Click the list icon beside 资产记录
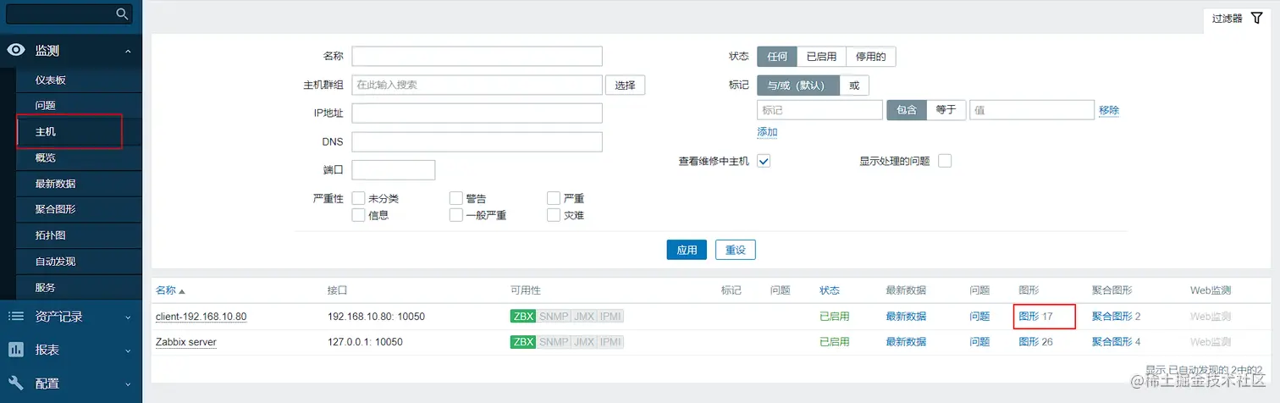 tap(16, 317)
